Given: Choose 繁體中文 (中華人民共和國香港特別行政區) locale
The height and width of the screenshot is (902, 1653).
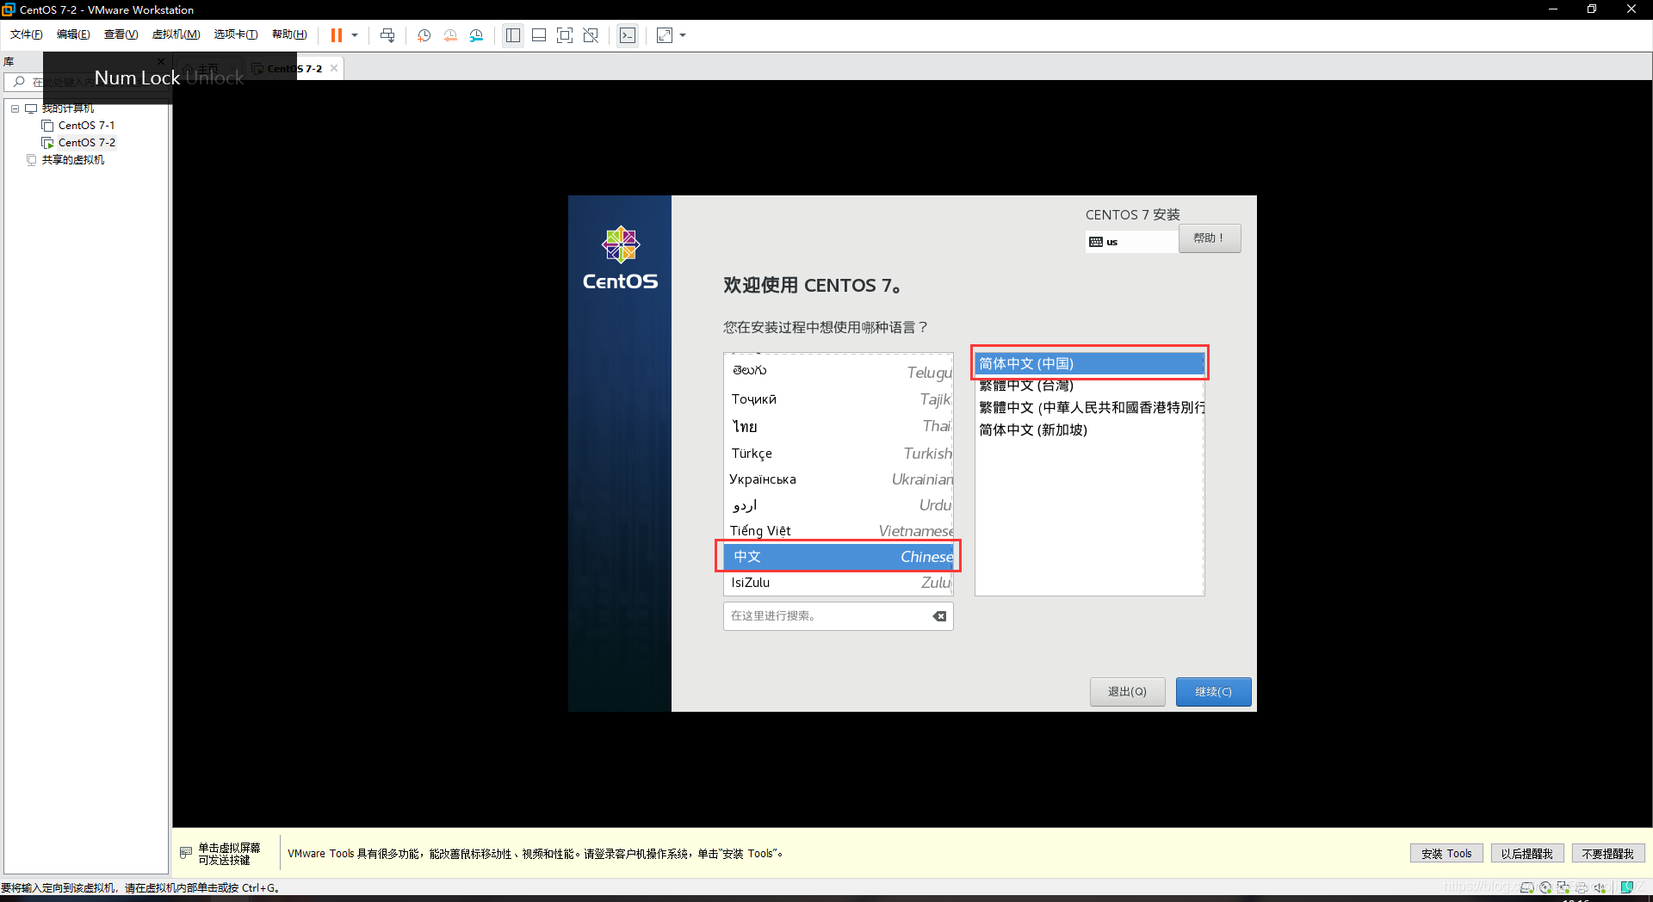Looking at the screenshot, I should (x=1090, y=407).
